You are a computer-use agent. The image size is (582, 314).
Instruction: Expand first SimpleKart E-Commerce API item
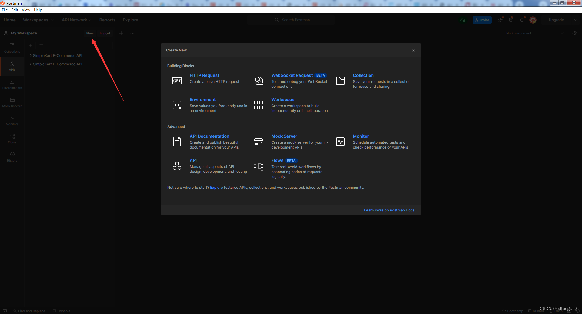point(31,56)
